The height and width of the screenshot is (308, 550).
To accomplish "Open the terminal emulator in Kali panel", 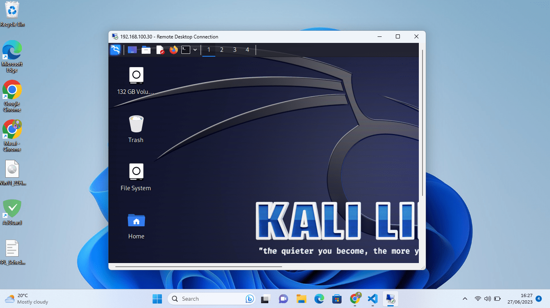I will [186, 50].
